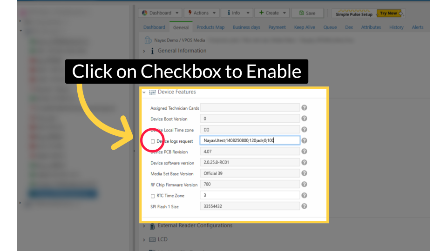Expand the General Information section
The height and width of the screenshot is (251, 447).
tap(144, 51)
